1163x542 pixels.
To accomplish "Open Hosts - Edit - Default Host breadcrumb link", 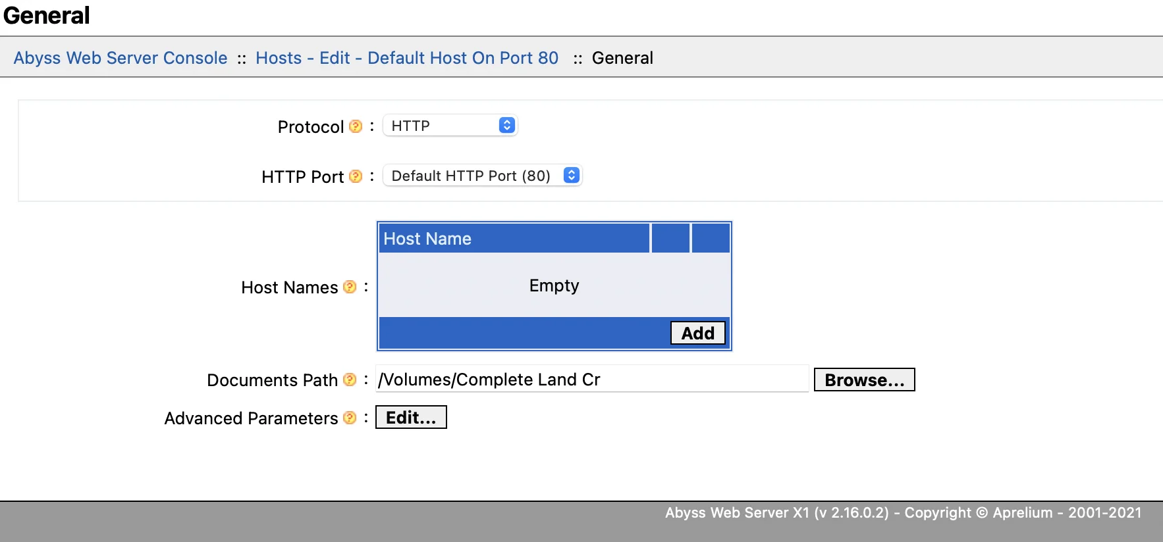I will coord(407,58).
